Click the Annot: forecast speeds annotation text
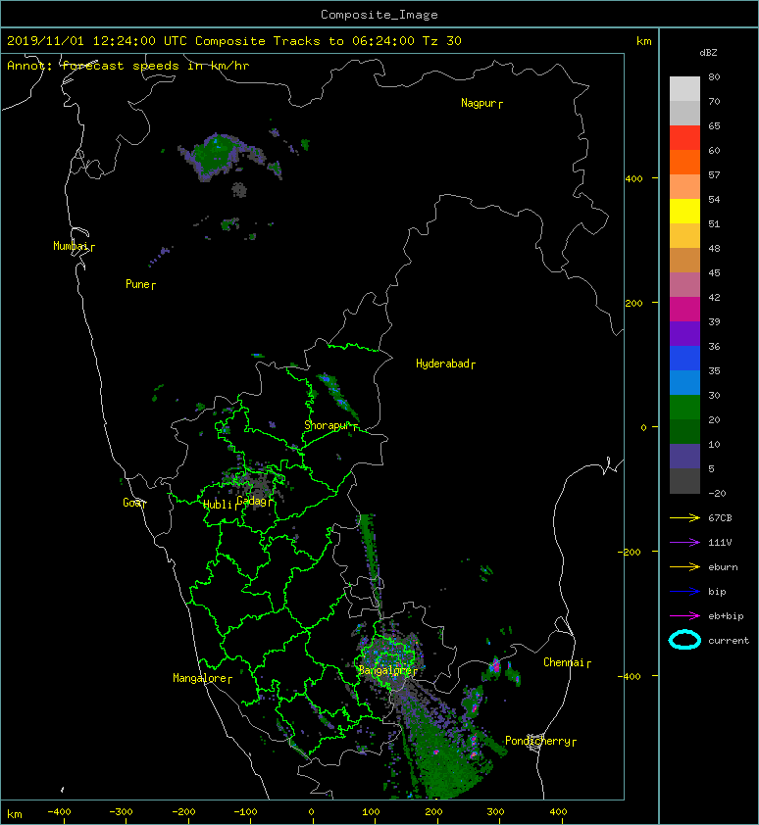This screenshot has width=759, height=825. [x=128, y=66]
